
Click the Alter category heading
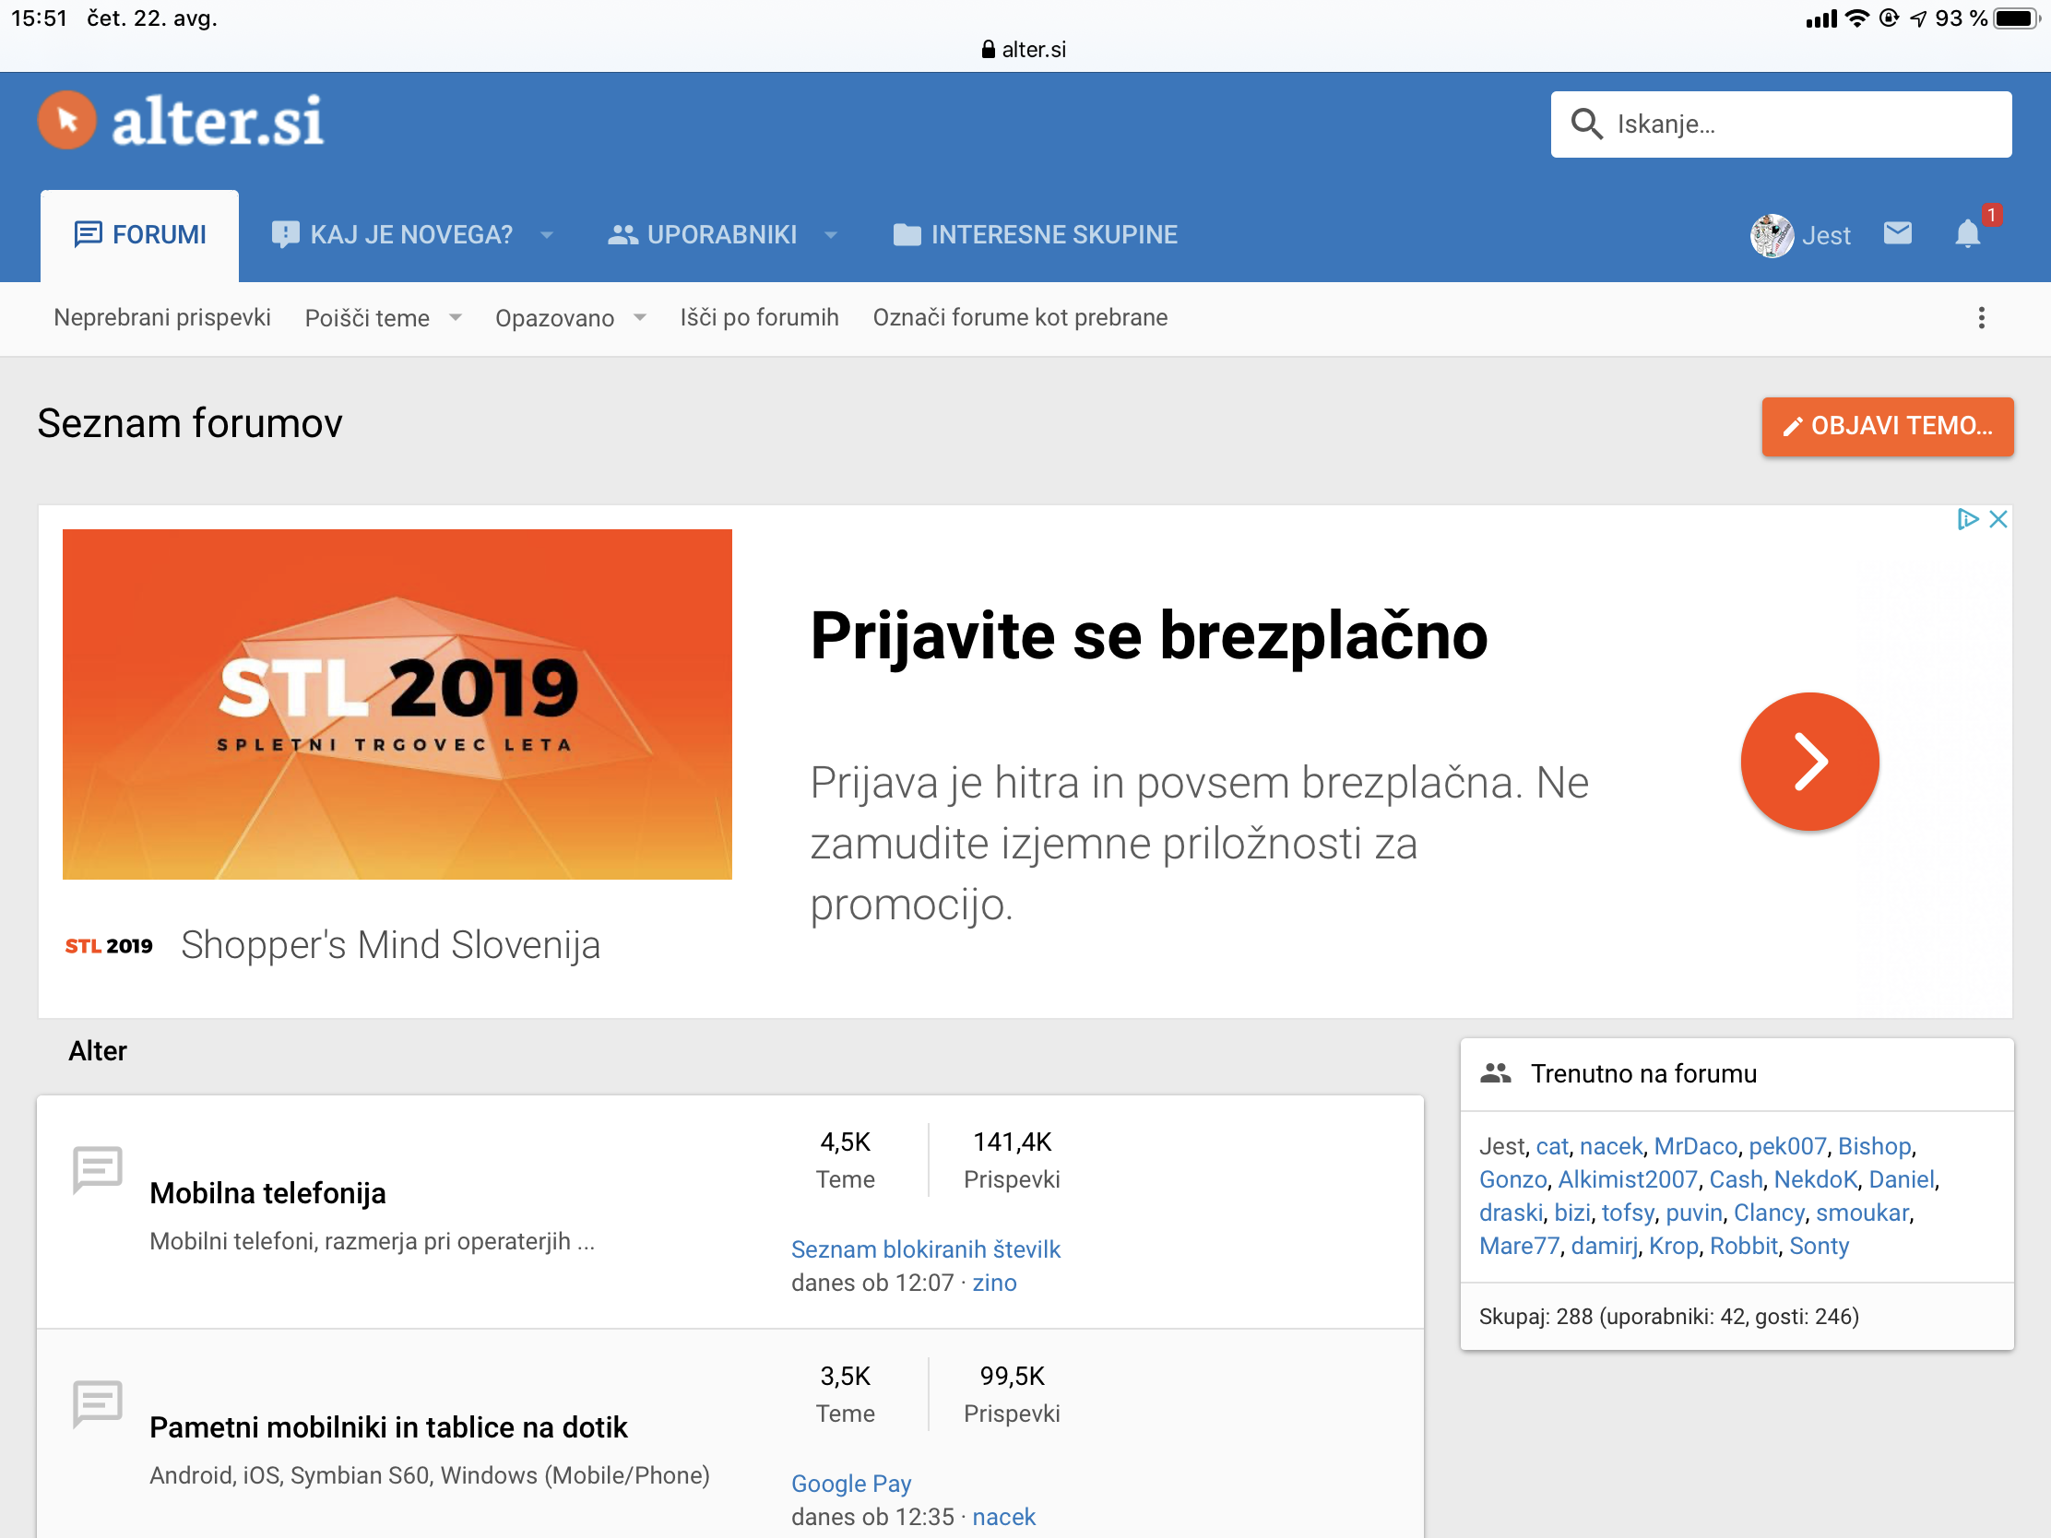(x=98, y=1051)
